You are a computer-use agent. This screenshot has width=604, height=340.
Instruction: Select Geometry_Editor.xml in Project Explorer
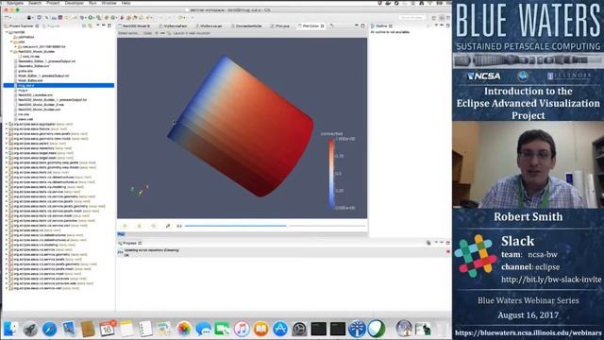pyautogui.click(x=33, y=66)
